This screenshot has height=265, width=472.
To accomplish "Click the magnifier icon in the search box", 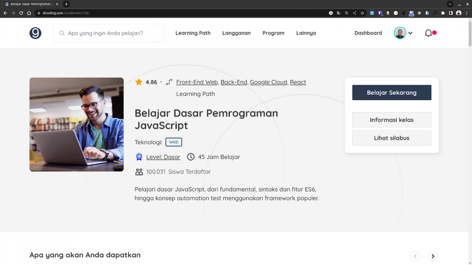I will point(62,33).
